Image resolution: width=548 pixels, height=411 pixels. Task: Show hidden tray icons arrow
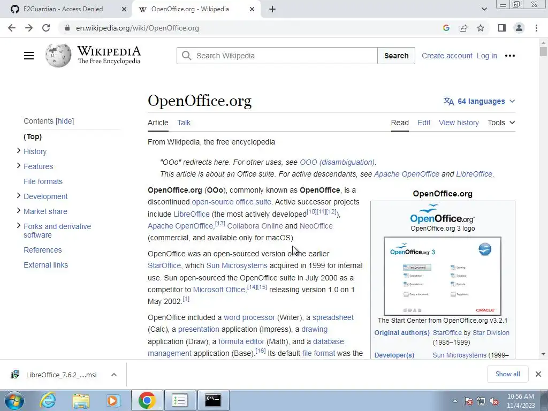click(x=455, y=401)
